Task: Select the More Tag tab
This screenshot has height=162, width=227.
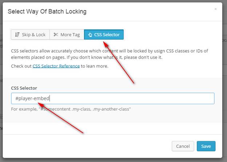Action: click(67, 35)
